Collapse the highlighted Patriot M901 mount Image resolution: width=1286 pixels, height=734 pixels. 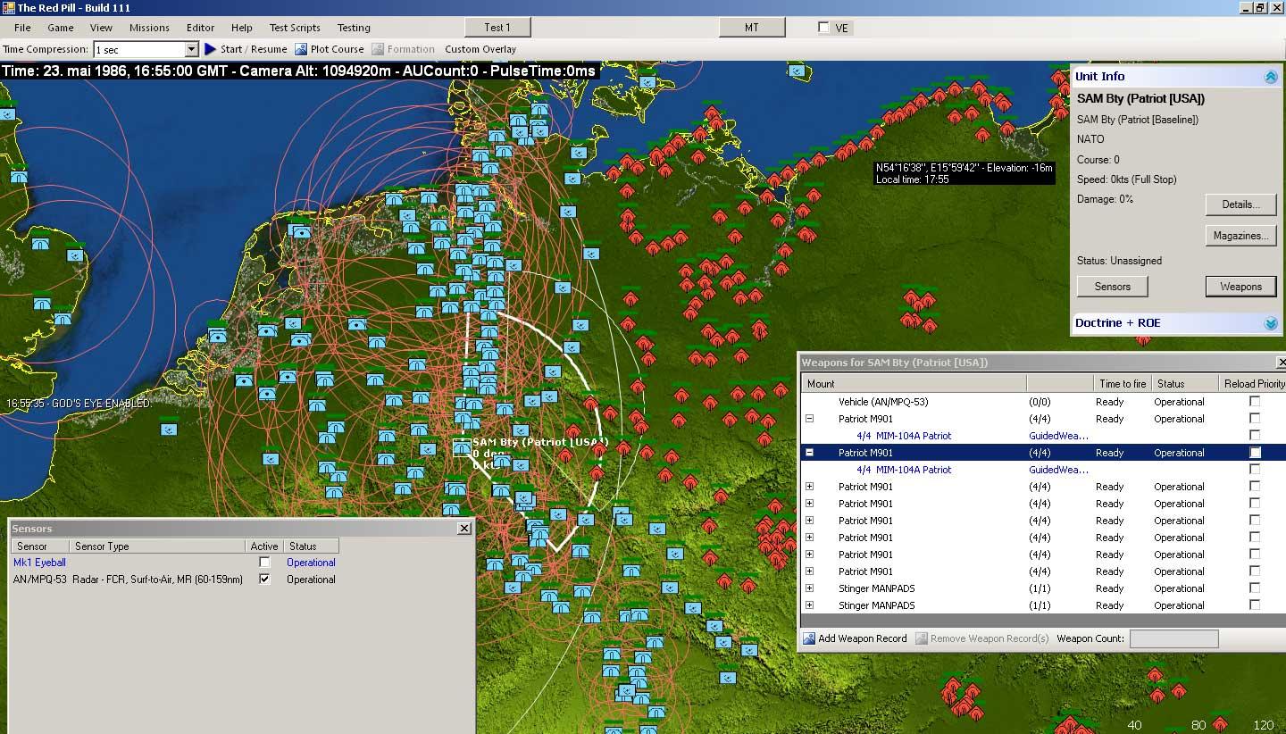click(x=810, y=453)
